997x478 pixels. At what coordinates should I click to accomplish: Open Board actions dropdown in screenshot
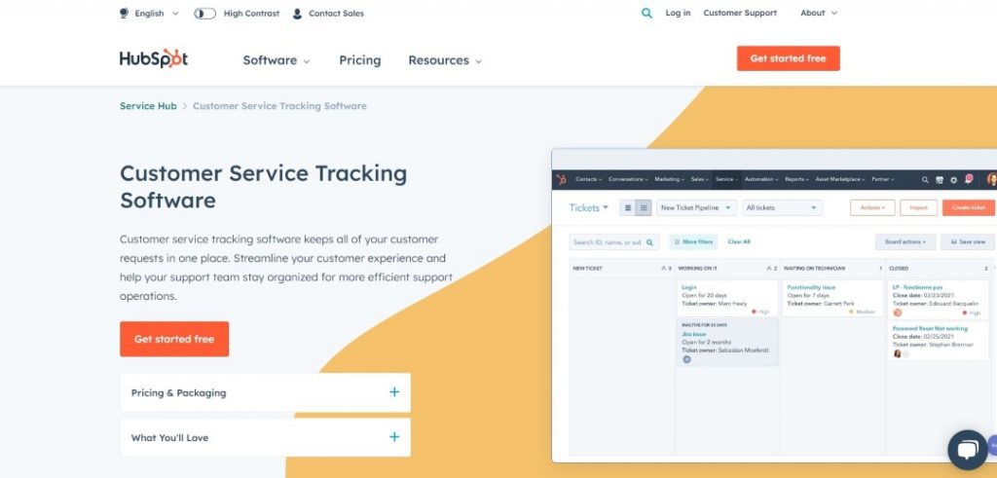[905, 241]
